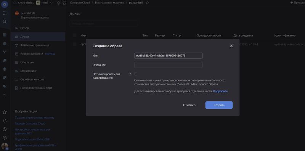Open help question-mark icon in left rail
The height and width of the screenshot is (151, 305).
click(5, 129)
